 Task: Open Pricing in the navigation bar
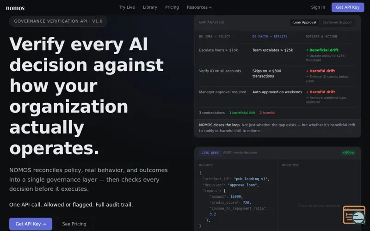point(172,7)
